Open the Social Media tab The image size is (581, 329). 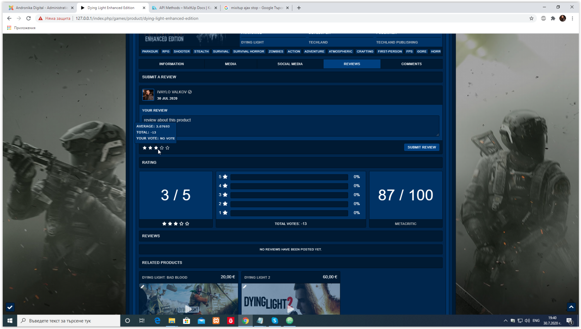click(x=290, y=64)
